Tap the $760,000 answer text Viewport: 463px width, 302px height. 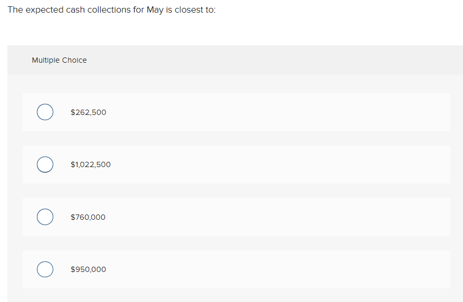88,217
